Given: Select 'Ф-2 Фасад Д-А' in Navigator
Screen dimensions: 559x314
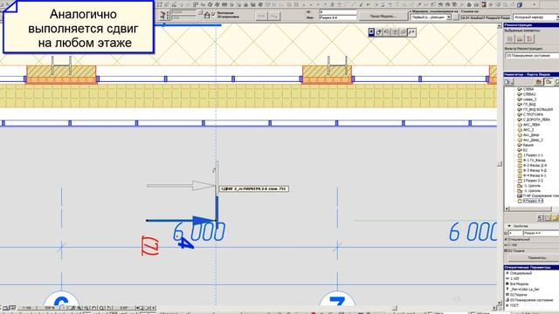Looking at the screenshot, I should pyautogui.click(x=535, y=166).
